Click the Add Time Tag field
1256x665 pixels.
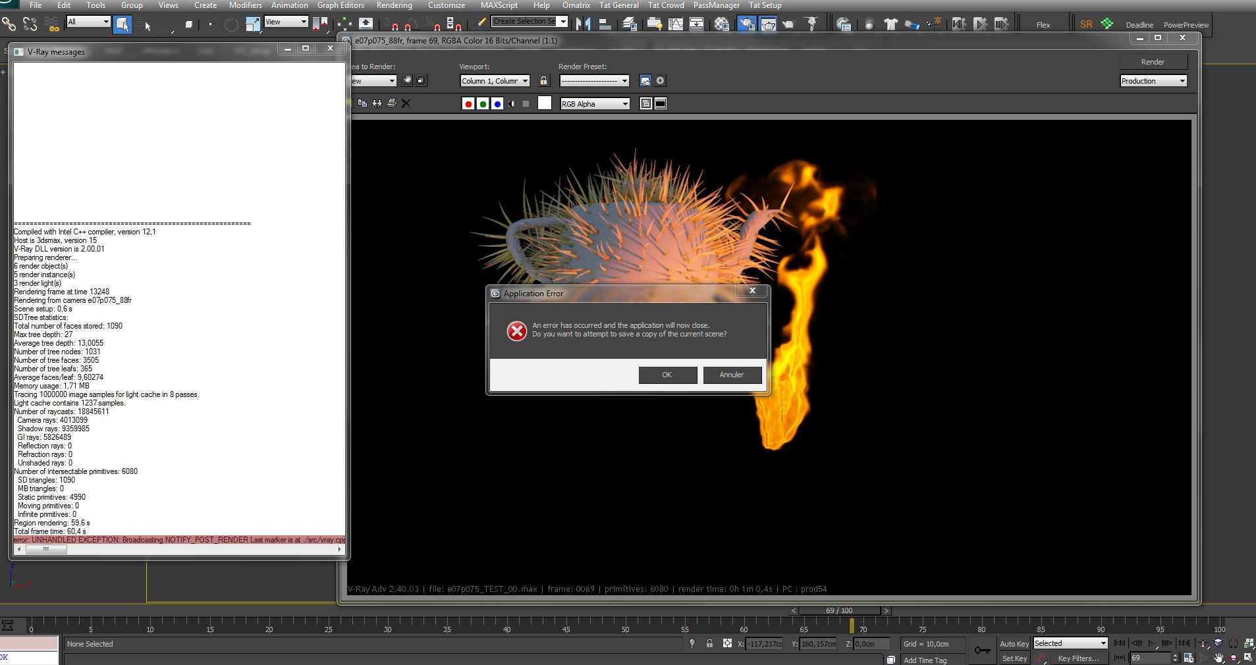932,660
